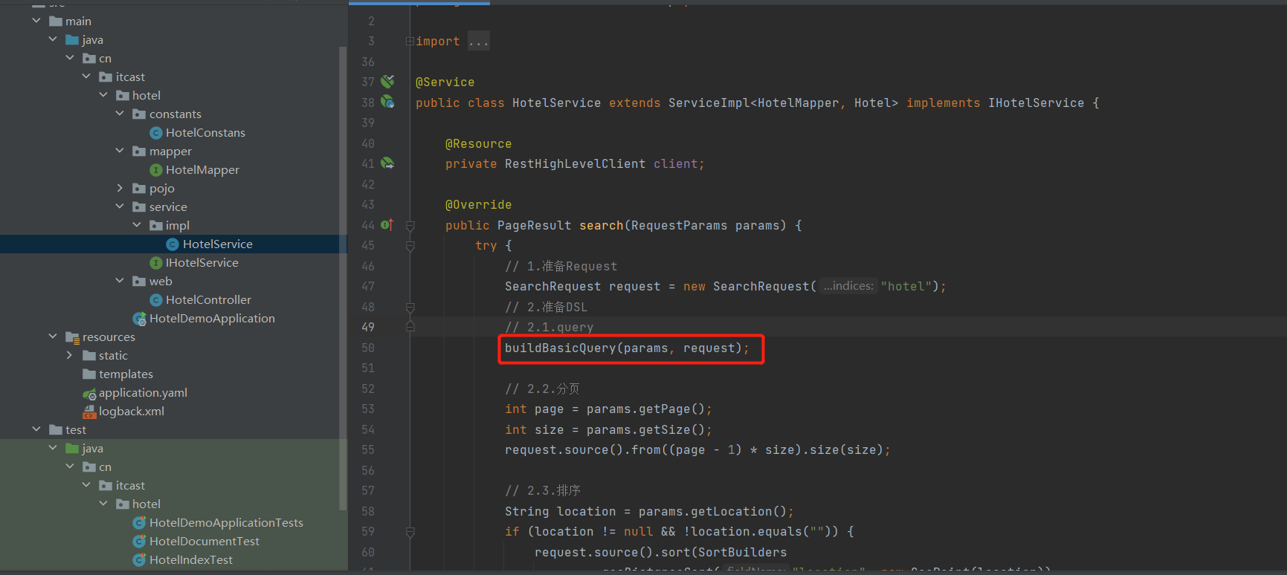Viewport: 1287px width, 575px height.
Task: Click the IHotelService name in the class declaration
Action: click(1036, 103)
